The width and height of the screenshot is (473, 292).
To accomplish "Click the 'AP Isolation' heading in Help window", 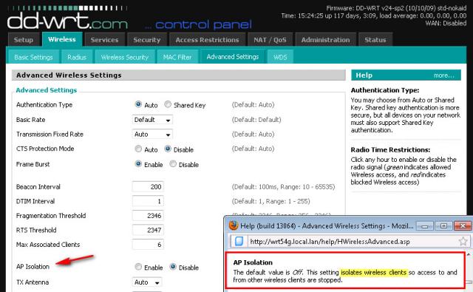I will pyautogui.click(x=253, y=262).
